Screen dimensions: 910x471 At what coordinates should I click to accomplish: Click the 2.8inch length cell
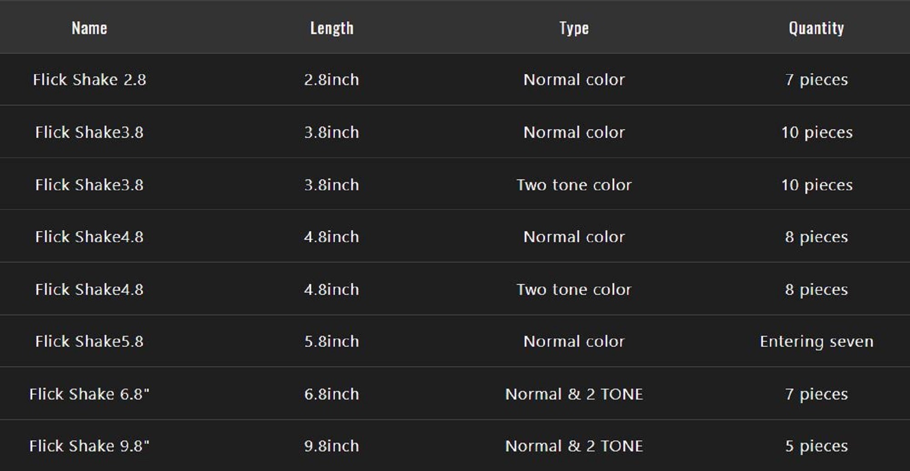pos(332,80)
